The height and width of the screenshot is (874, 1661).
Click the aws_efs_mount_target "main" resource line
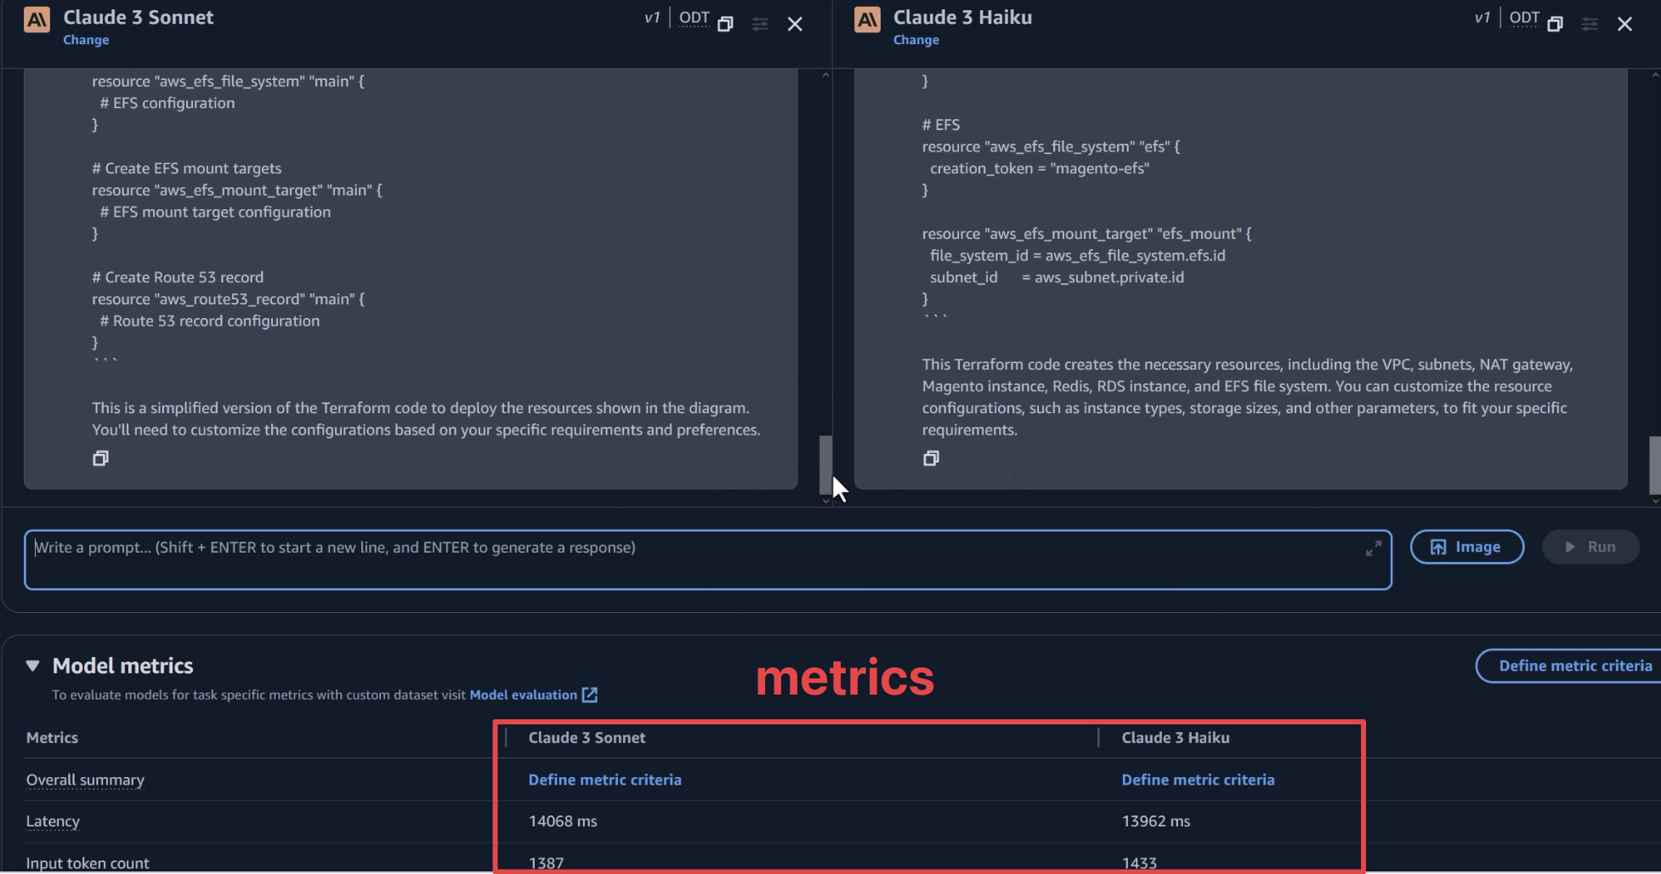237,190
